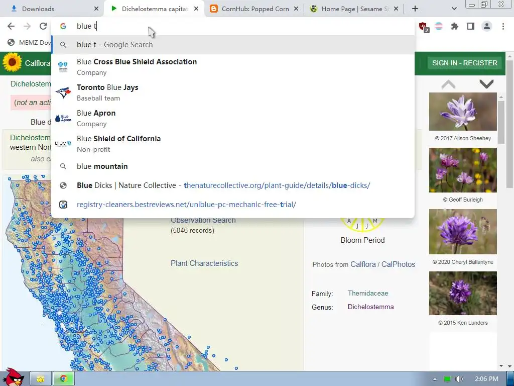Image resolution: width=514 pixels, height=386 pixels.
Task: Open the 2020 Cheryl Ballantyne flower photo
Action: point(463,232)
